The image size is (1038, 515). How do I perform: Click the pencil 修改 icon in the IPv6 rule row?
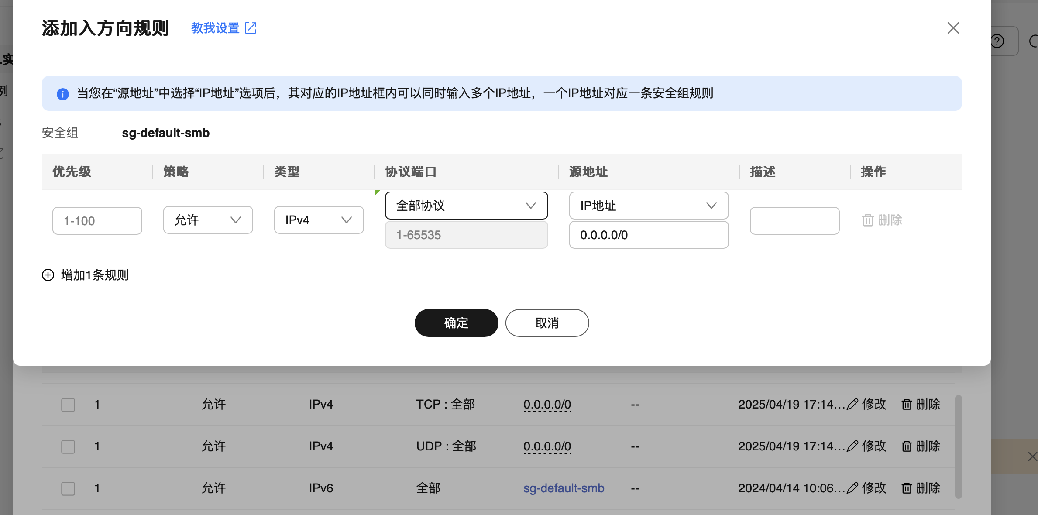(x=852, y=488)
